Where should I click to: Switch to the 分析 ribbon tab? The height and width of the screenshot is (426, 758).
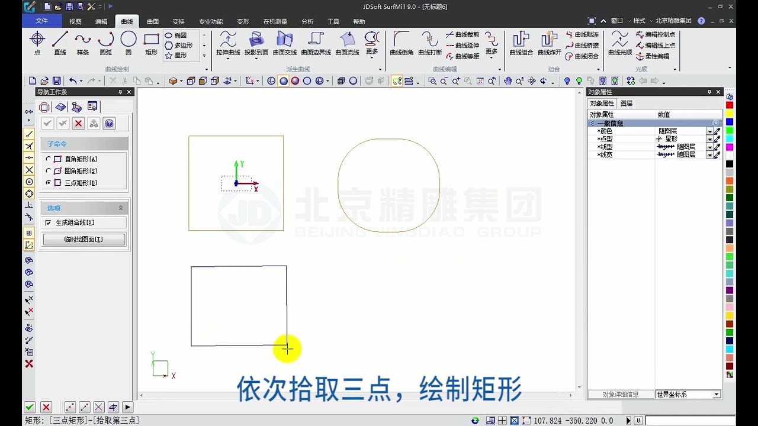point(307,21)
